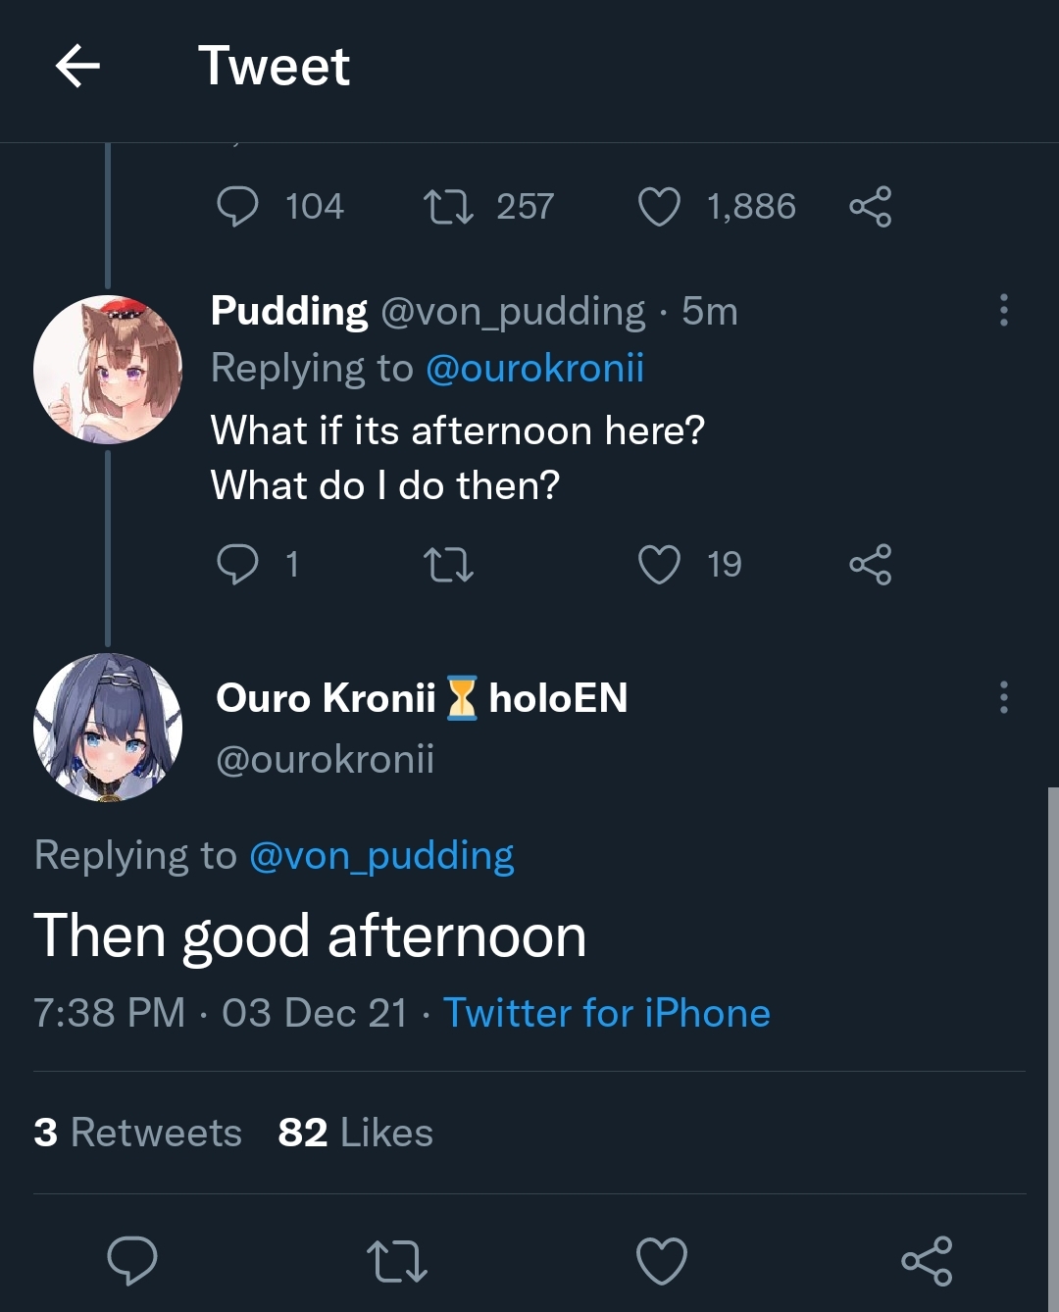The width and height of the screenshot is (1059, 1312).
Task: Share Pudding's reply tweet
Action: (870, 565)
